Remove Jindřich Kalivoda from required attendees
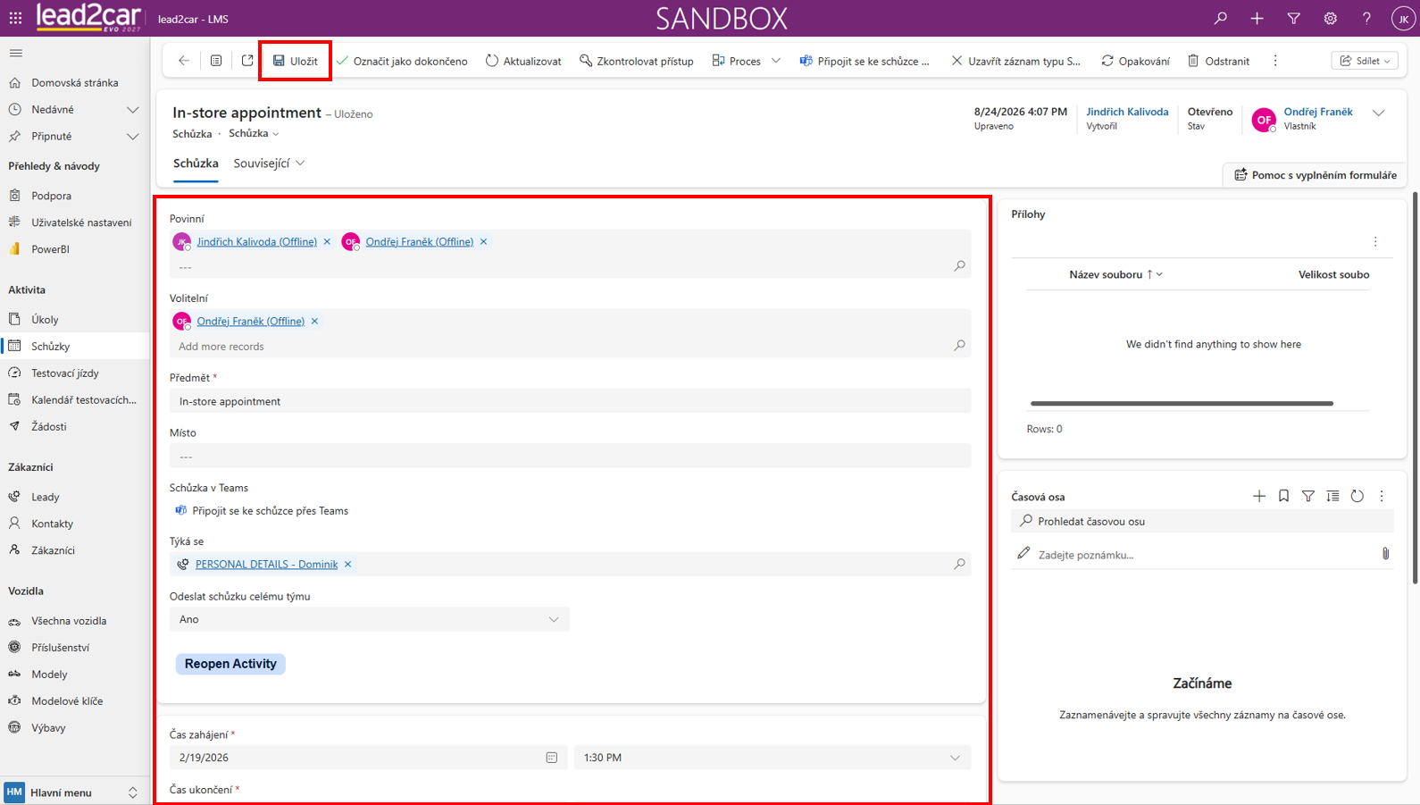Image resolution: width=1420 pixels, height=805 pixels. coord(327,242)
